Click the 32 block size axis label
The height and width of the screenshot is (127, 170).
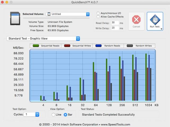click(83, 105)
